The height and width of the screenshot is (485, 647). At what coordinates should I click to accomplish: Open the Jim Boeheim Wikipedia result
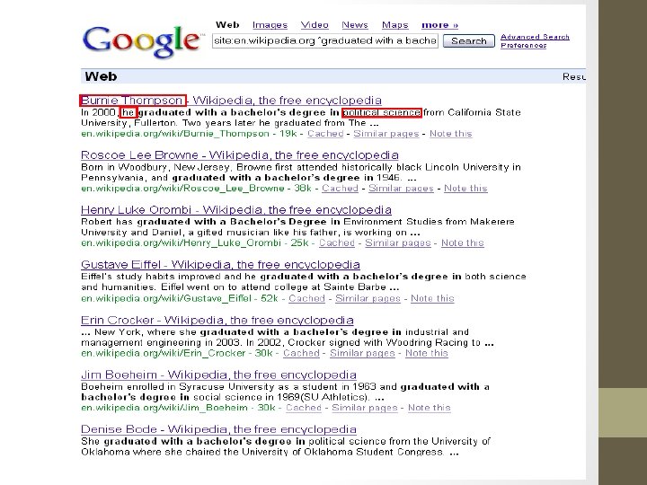pyautogui.click(x=218, y=375)
